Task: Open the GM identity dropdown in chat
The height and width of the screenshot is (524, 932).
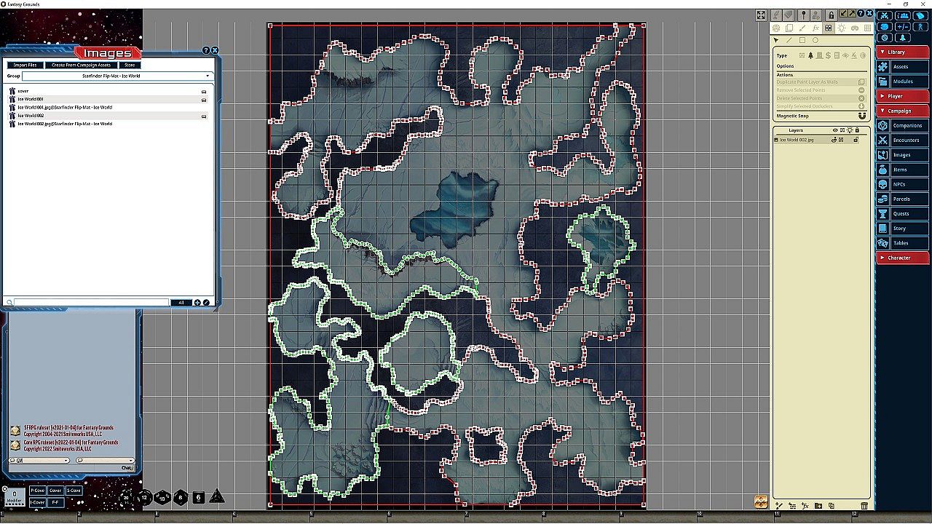Action: [39, 461]
